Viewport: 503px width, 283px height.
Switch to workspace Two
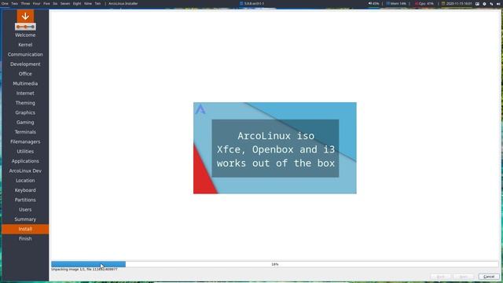click(15, 3)
